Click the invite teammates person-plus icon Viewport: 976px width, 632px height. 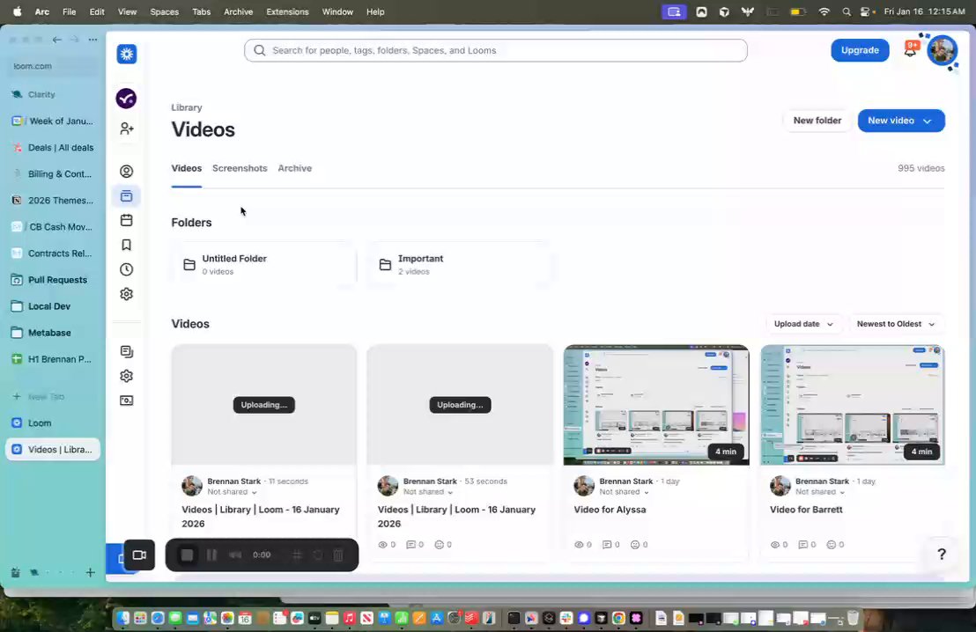[126, 129]
